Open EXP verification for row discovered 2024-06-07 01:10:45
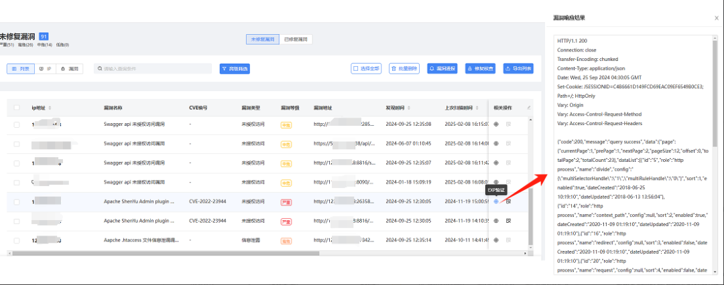The width and height of the screenshot is (724, 285). click(496, 143)
